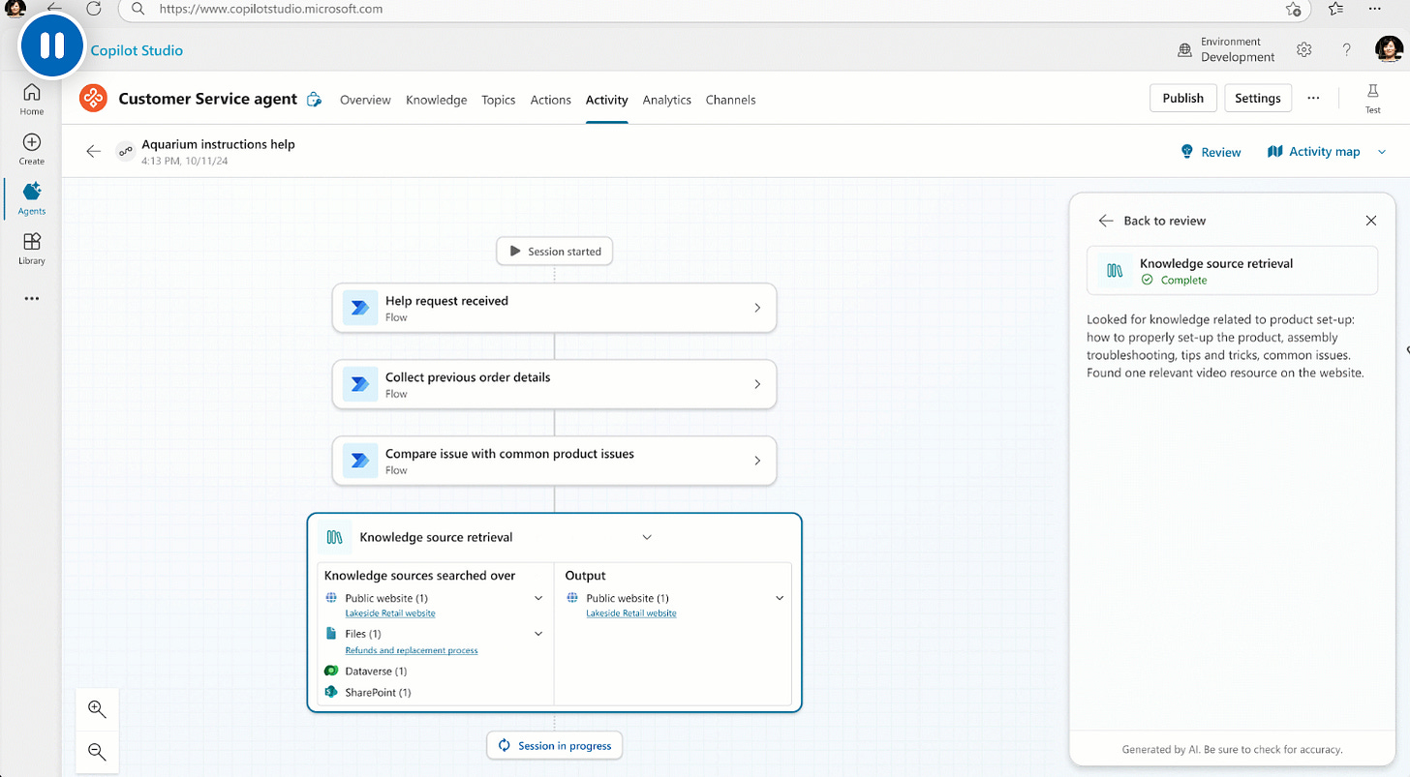The image size is (1410, 777).
Task: Open the browser settings ellipsis menu
Action: point(1374,9)
